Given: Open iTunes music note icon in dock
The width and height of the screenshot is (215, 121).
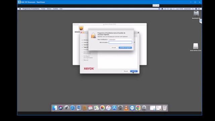Looking at the screenshot, I should coord(108,108).
